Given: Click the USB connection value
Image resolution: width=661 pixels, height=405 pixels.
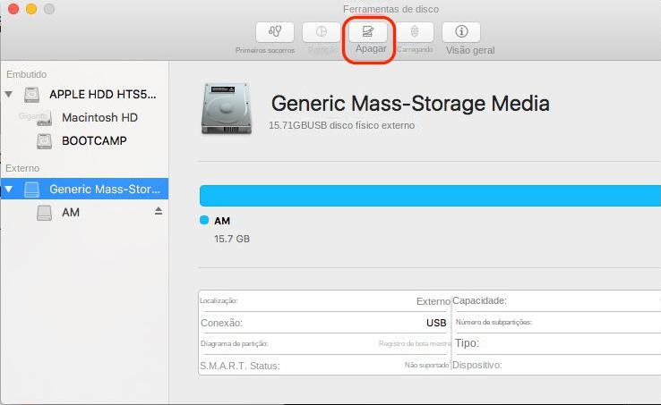Looking at the screenshot, I should pos(436,323).
